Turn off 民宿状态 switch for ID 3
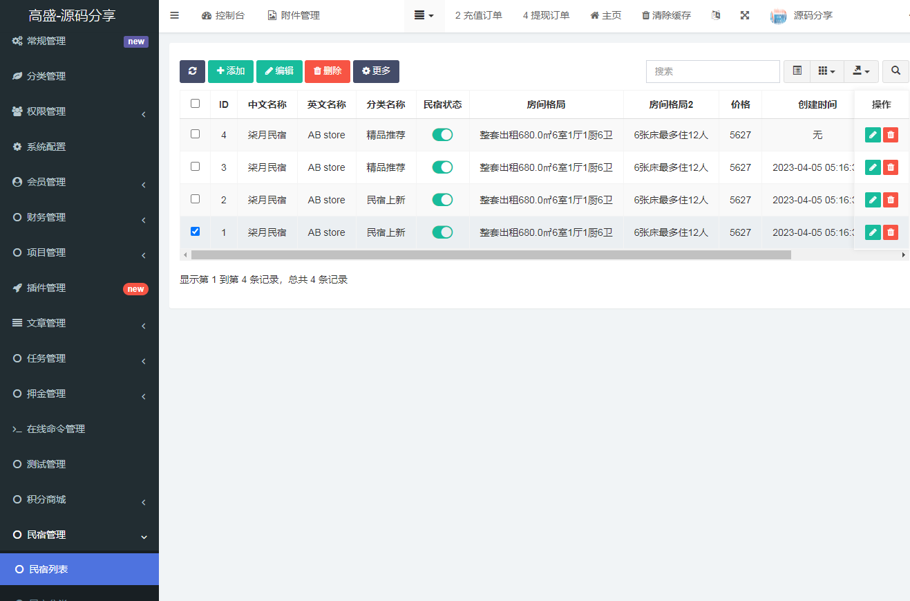This screenshot has width=910, height=601. tap(442, 167)
